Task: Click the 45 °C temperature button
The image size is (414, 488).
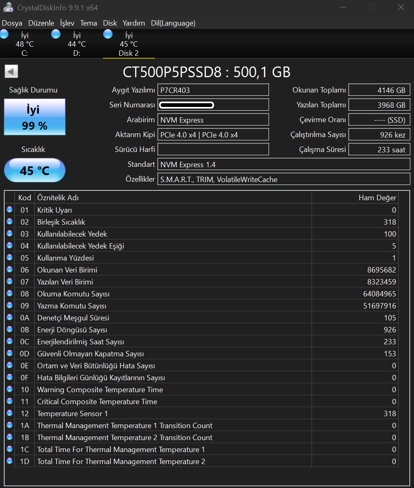Action: click(x=35, y=170)
